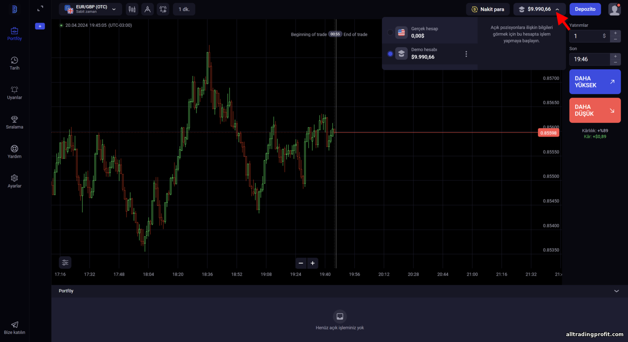This screenshot has width=628, height=342.
Task: Open the user profile avatar
Action: point(614,9)
